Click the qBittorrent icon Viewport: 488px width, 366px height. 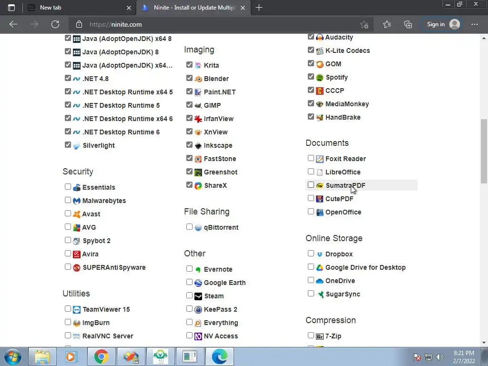pyautogui.click(x=198, y=228)
